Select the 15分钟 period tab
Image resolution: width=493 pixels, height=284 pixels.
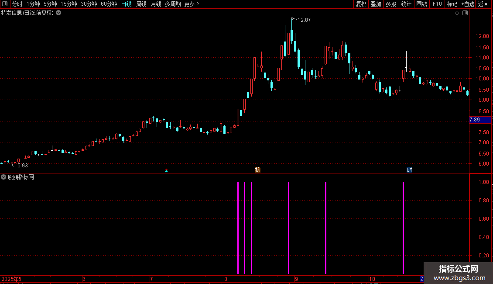69,4
